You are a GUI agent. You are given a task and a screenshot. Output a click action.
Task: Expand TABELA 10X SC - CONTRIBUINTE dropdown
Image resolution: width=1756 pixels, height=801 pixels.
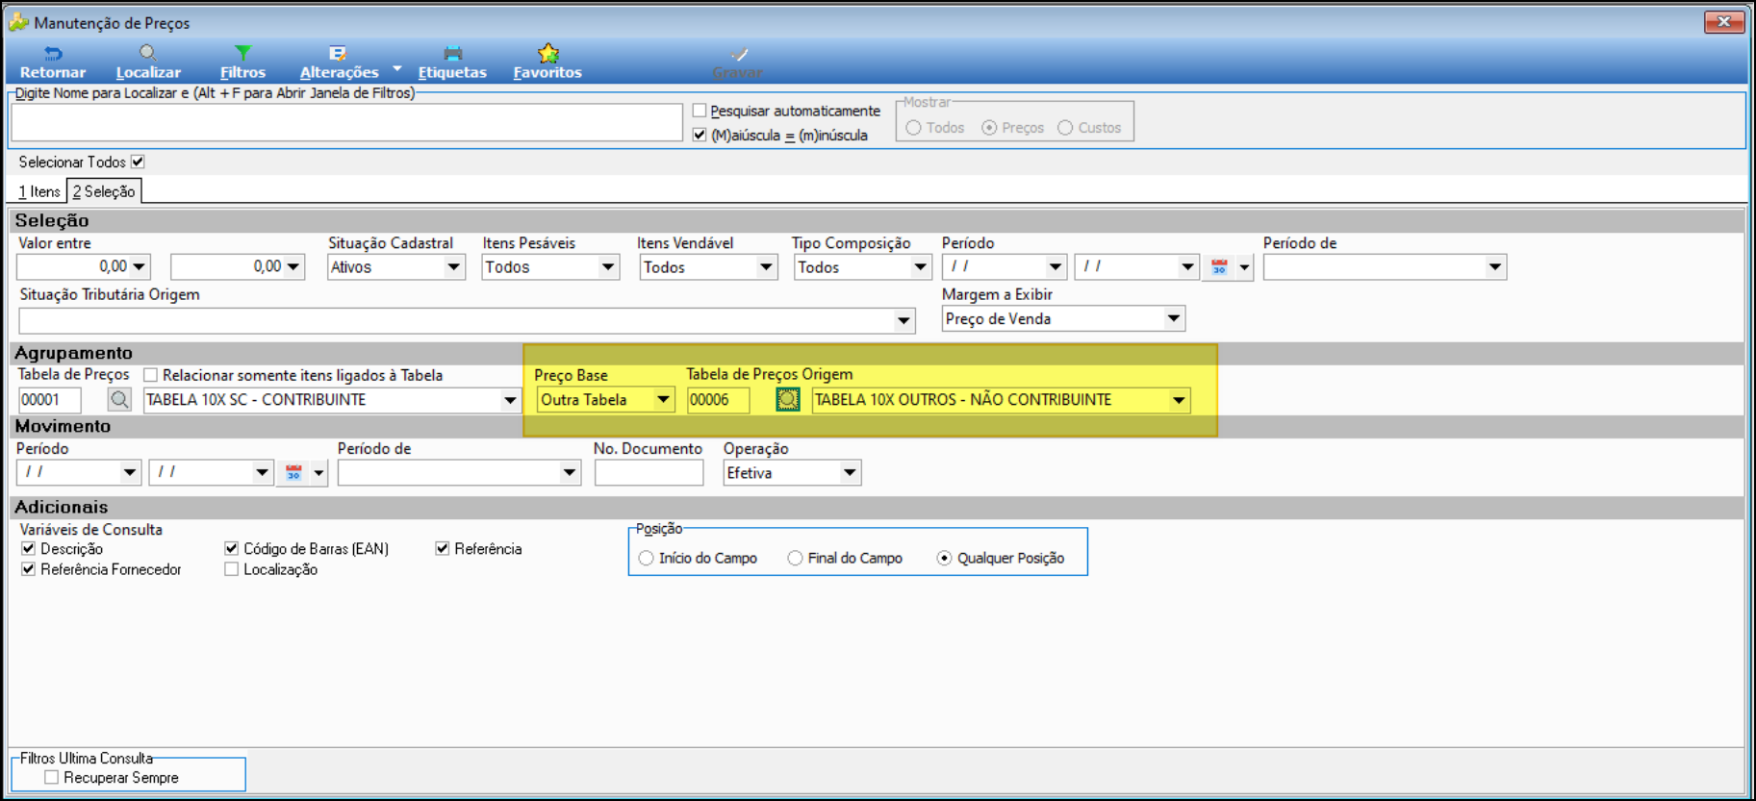tap(510, 399)
